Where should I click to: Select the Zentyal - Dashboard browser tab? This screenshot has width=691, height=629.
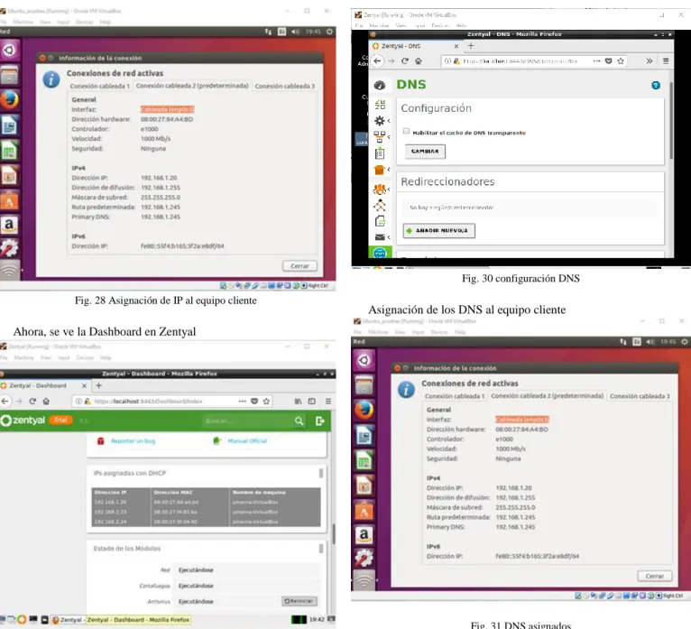(44, 385)
